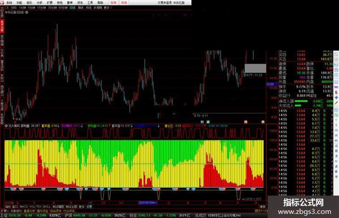This screenshot has width=339, height=218.
Task: Open the 报价 menu
Action: [x=29, y=3]
